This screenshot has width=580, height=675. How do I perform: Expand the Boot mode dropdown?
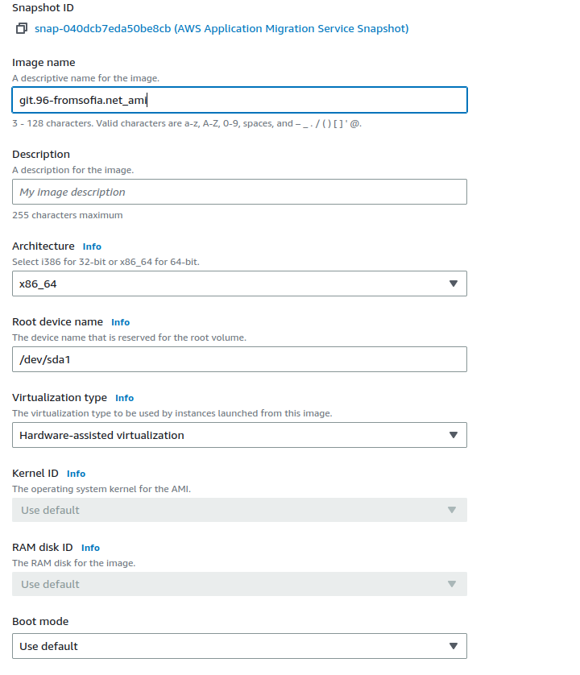pos(239,646)
